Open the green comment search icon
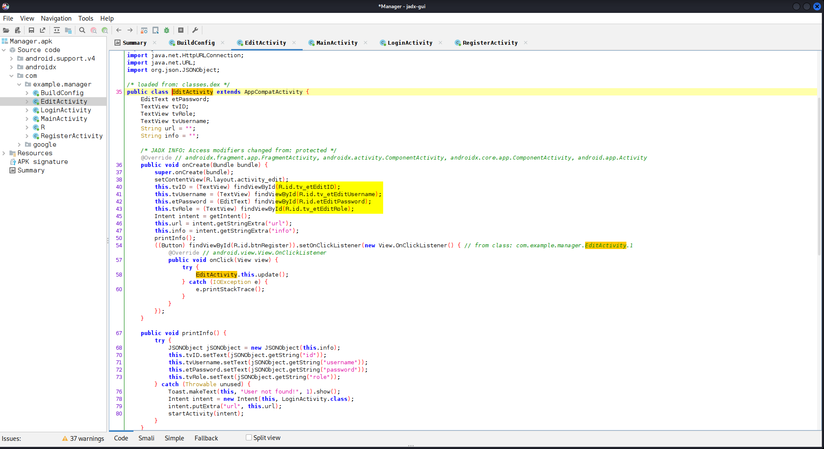Image resolution: width=824 pixels, height=449 pixels. [x=105, y=30]
